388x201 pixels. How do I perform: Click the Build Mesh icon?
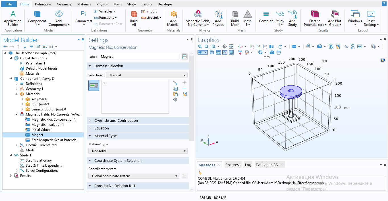coord(235,18)
